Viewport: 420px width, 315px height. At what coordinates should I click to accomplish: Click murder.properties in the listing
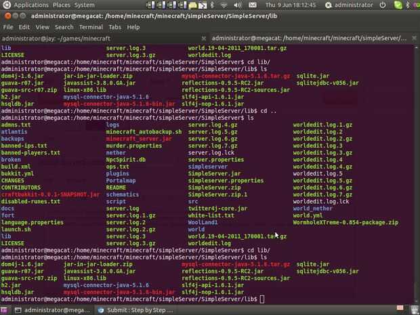[x=134, y=146]
